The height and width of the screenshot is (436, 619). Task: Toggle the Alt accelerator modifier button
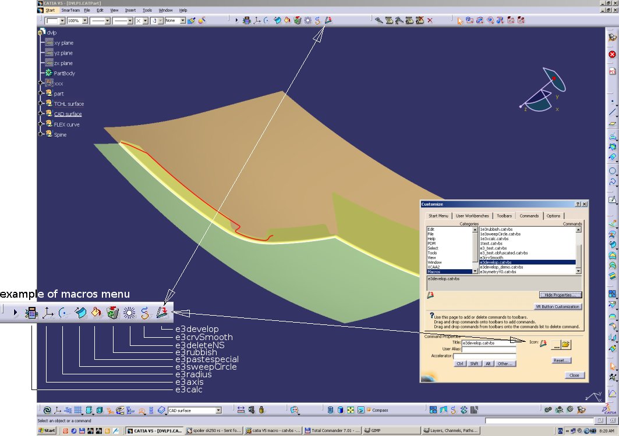click(x=490, y=363)
